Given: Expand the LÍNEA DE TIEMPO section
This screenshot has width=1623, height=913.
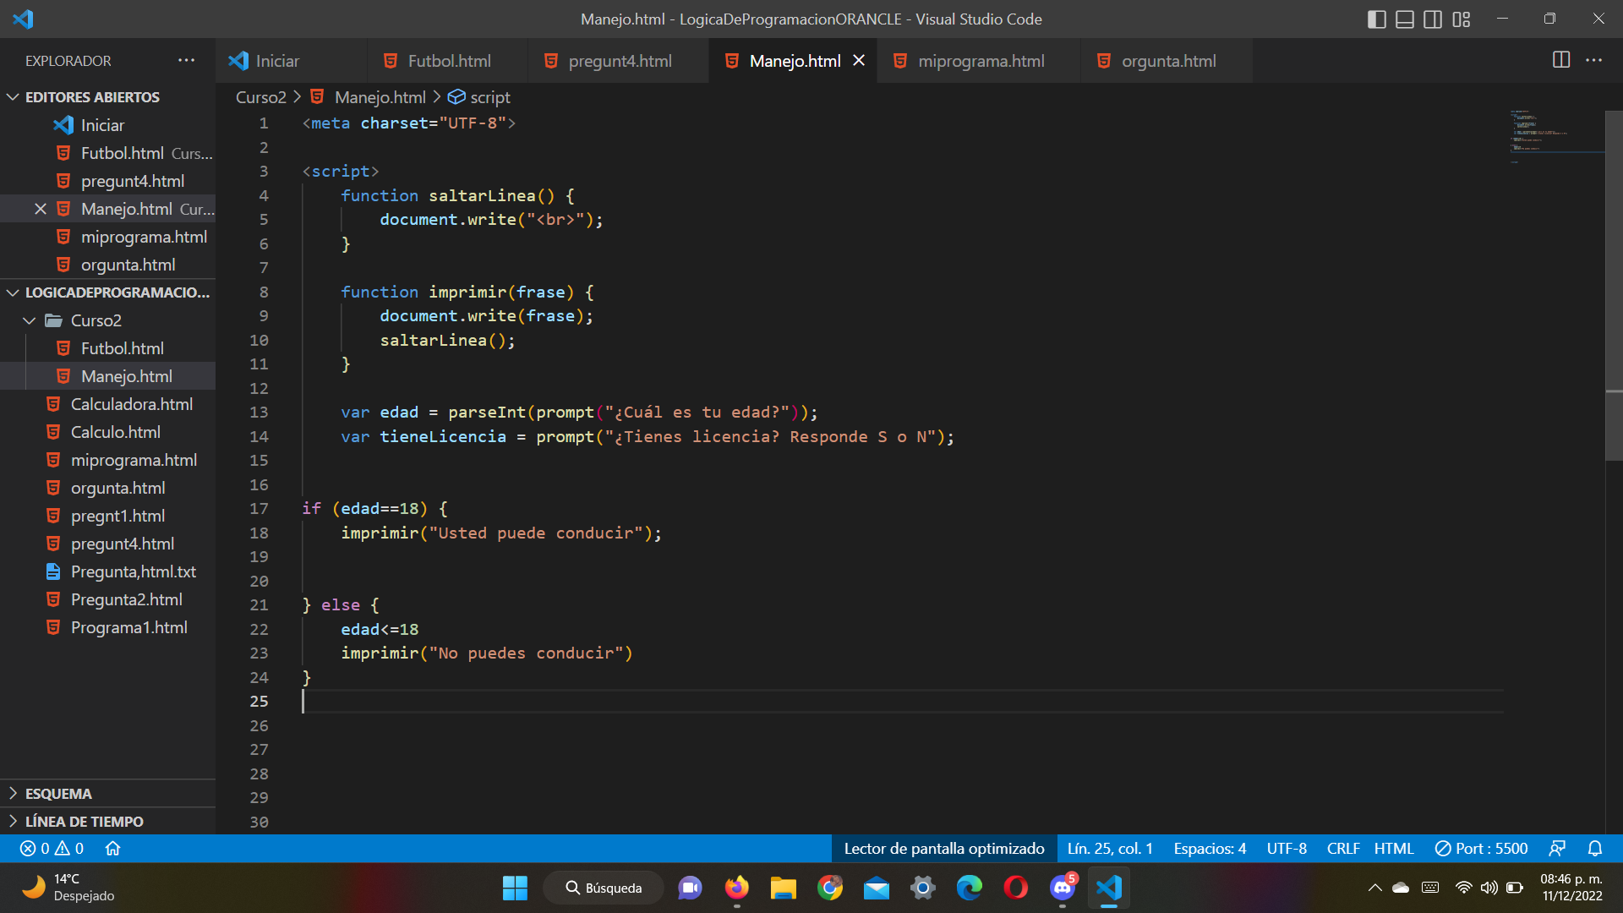Looking at the screenshot, I should (107, 821).
